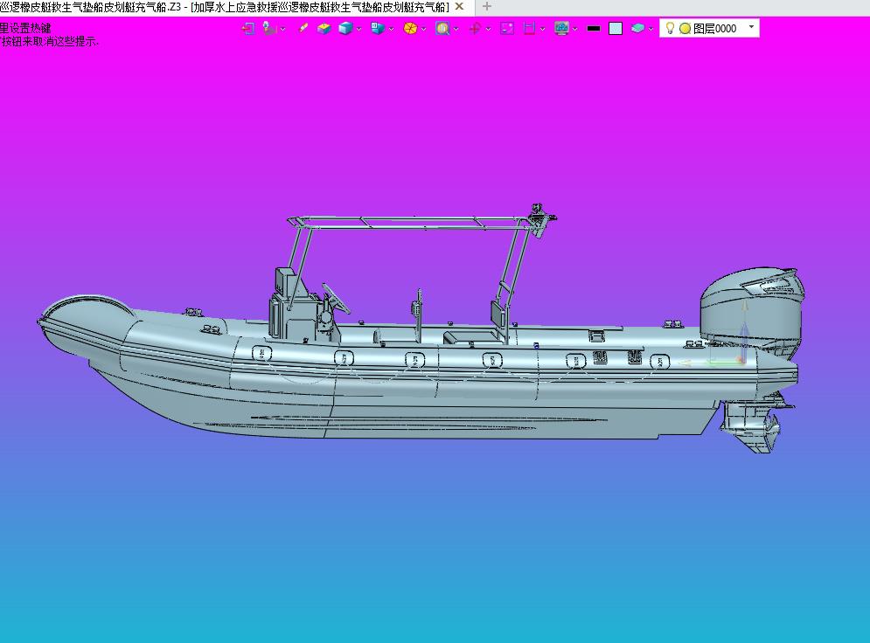
Task: Click the blue layer slab icon
Action: pyautogui.click(x=637, y=28)
